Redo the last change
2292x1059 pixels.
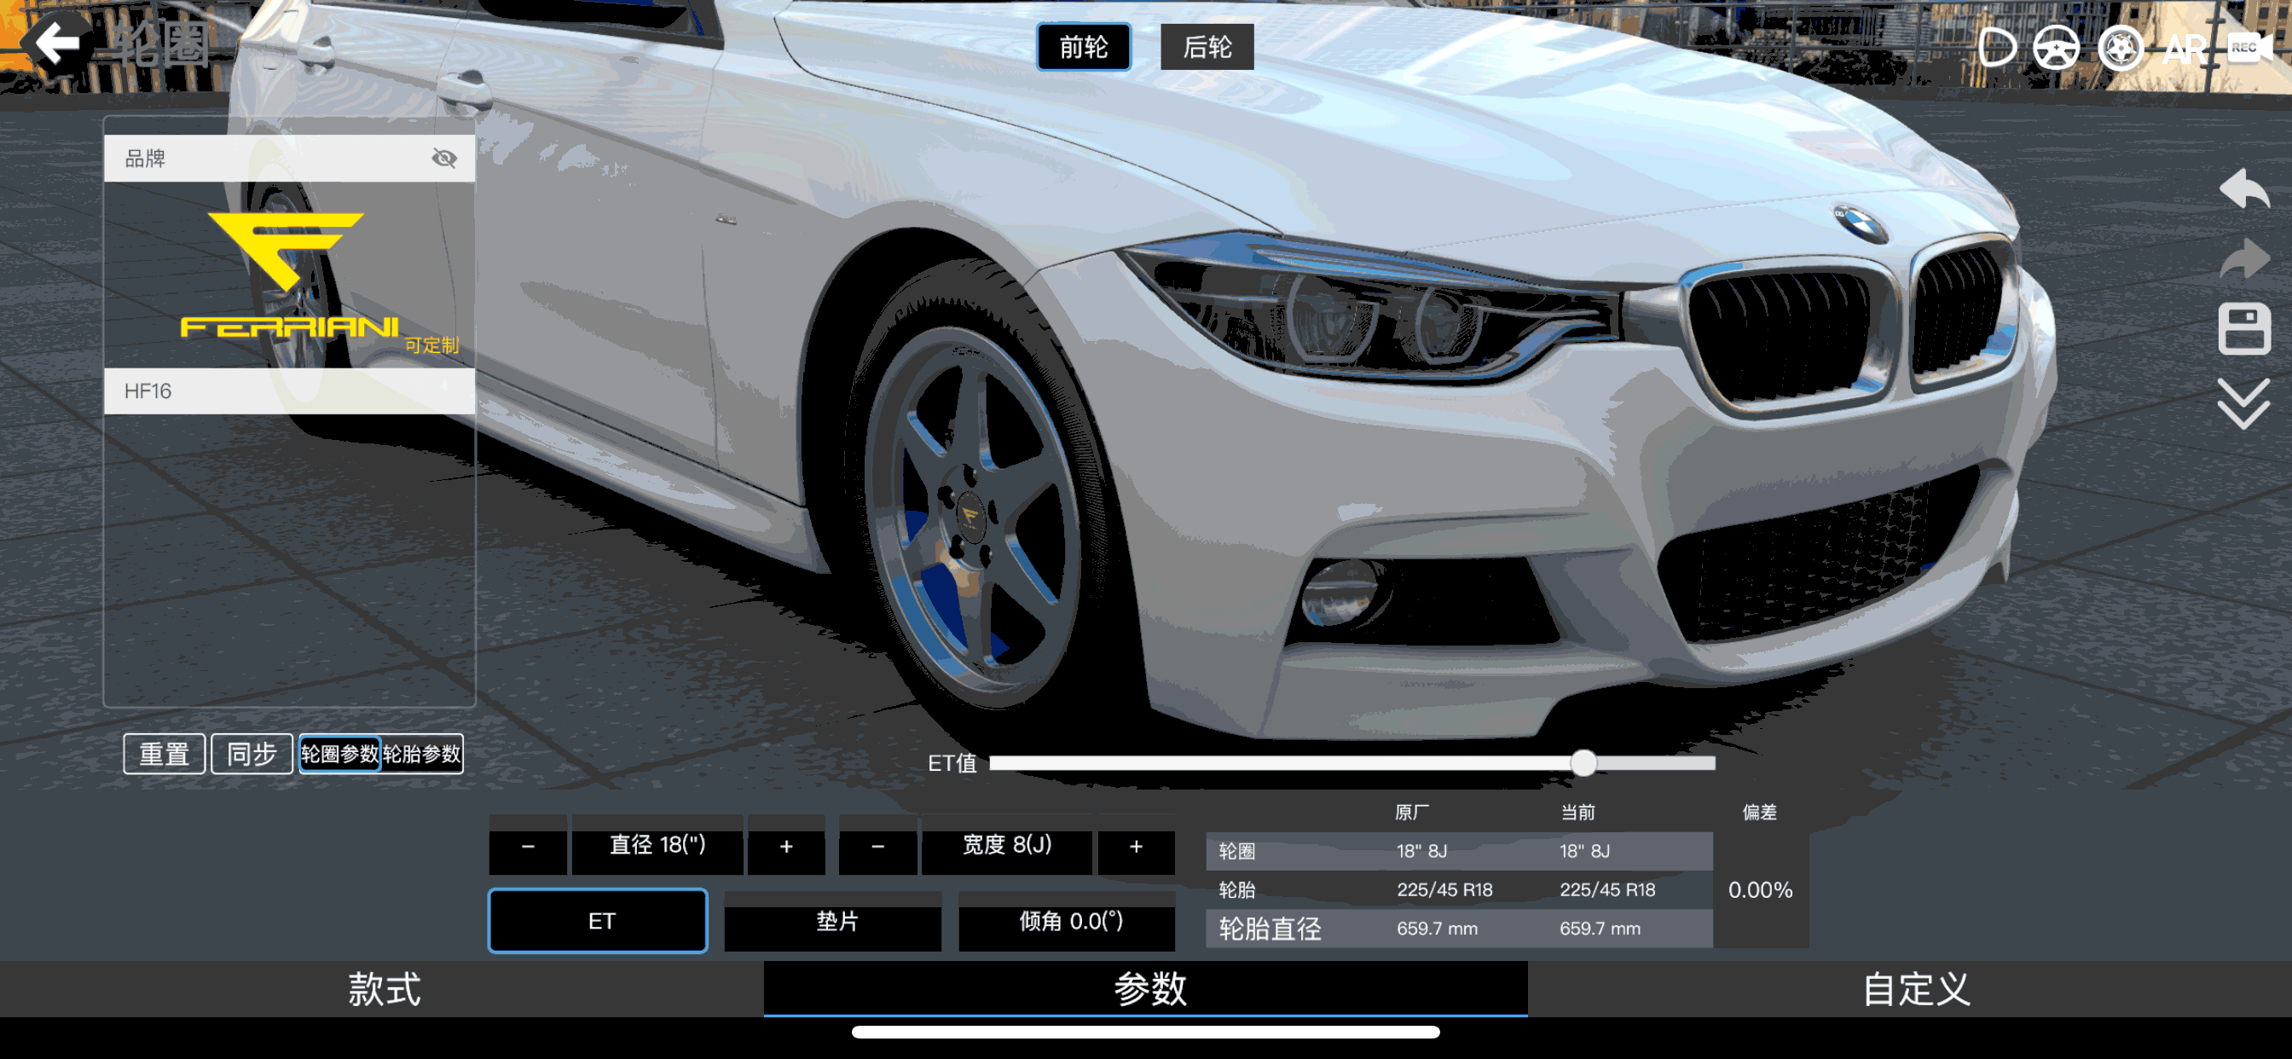(2244, 260)
